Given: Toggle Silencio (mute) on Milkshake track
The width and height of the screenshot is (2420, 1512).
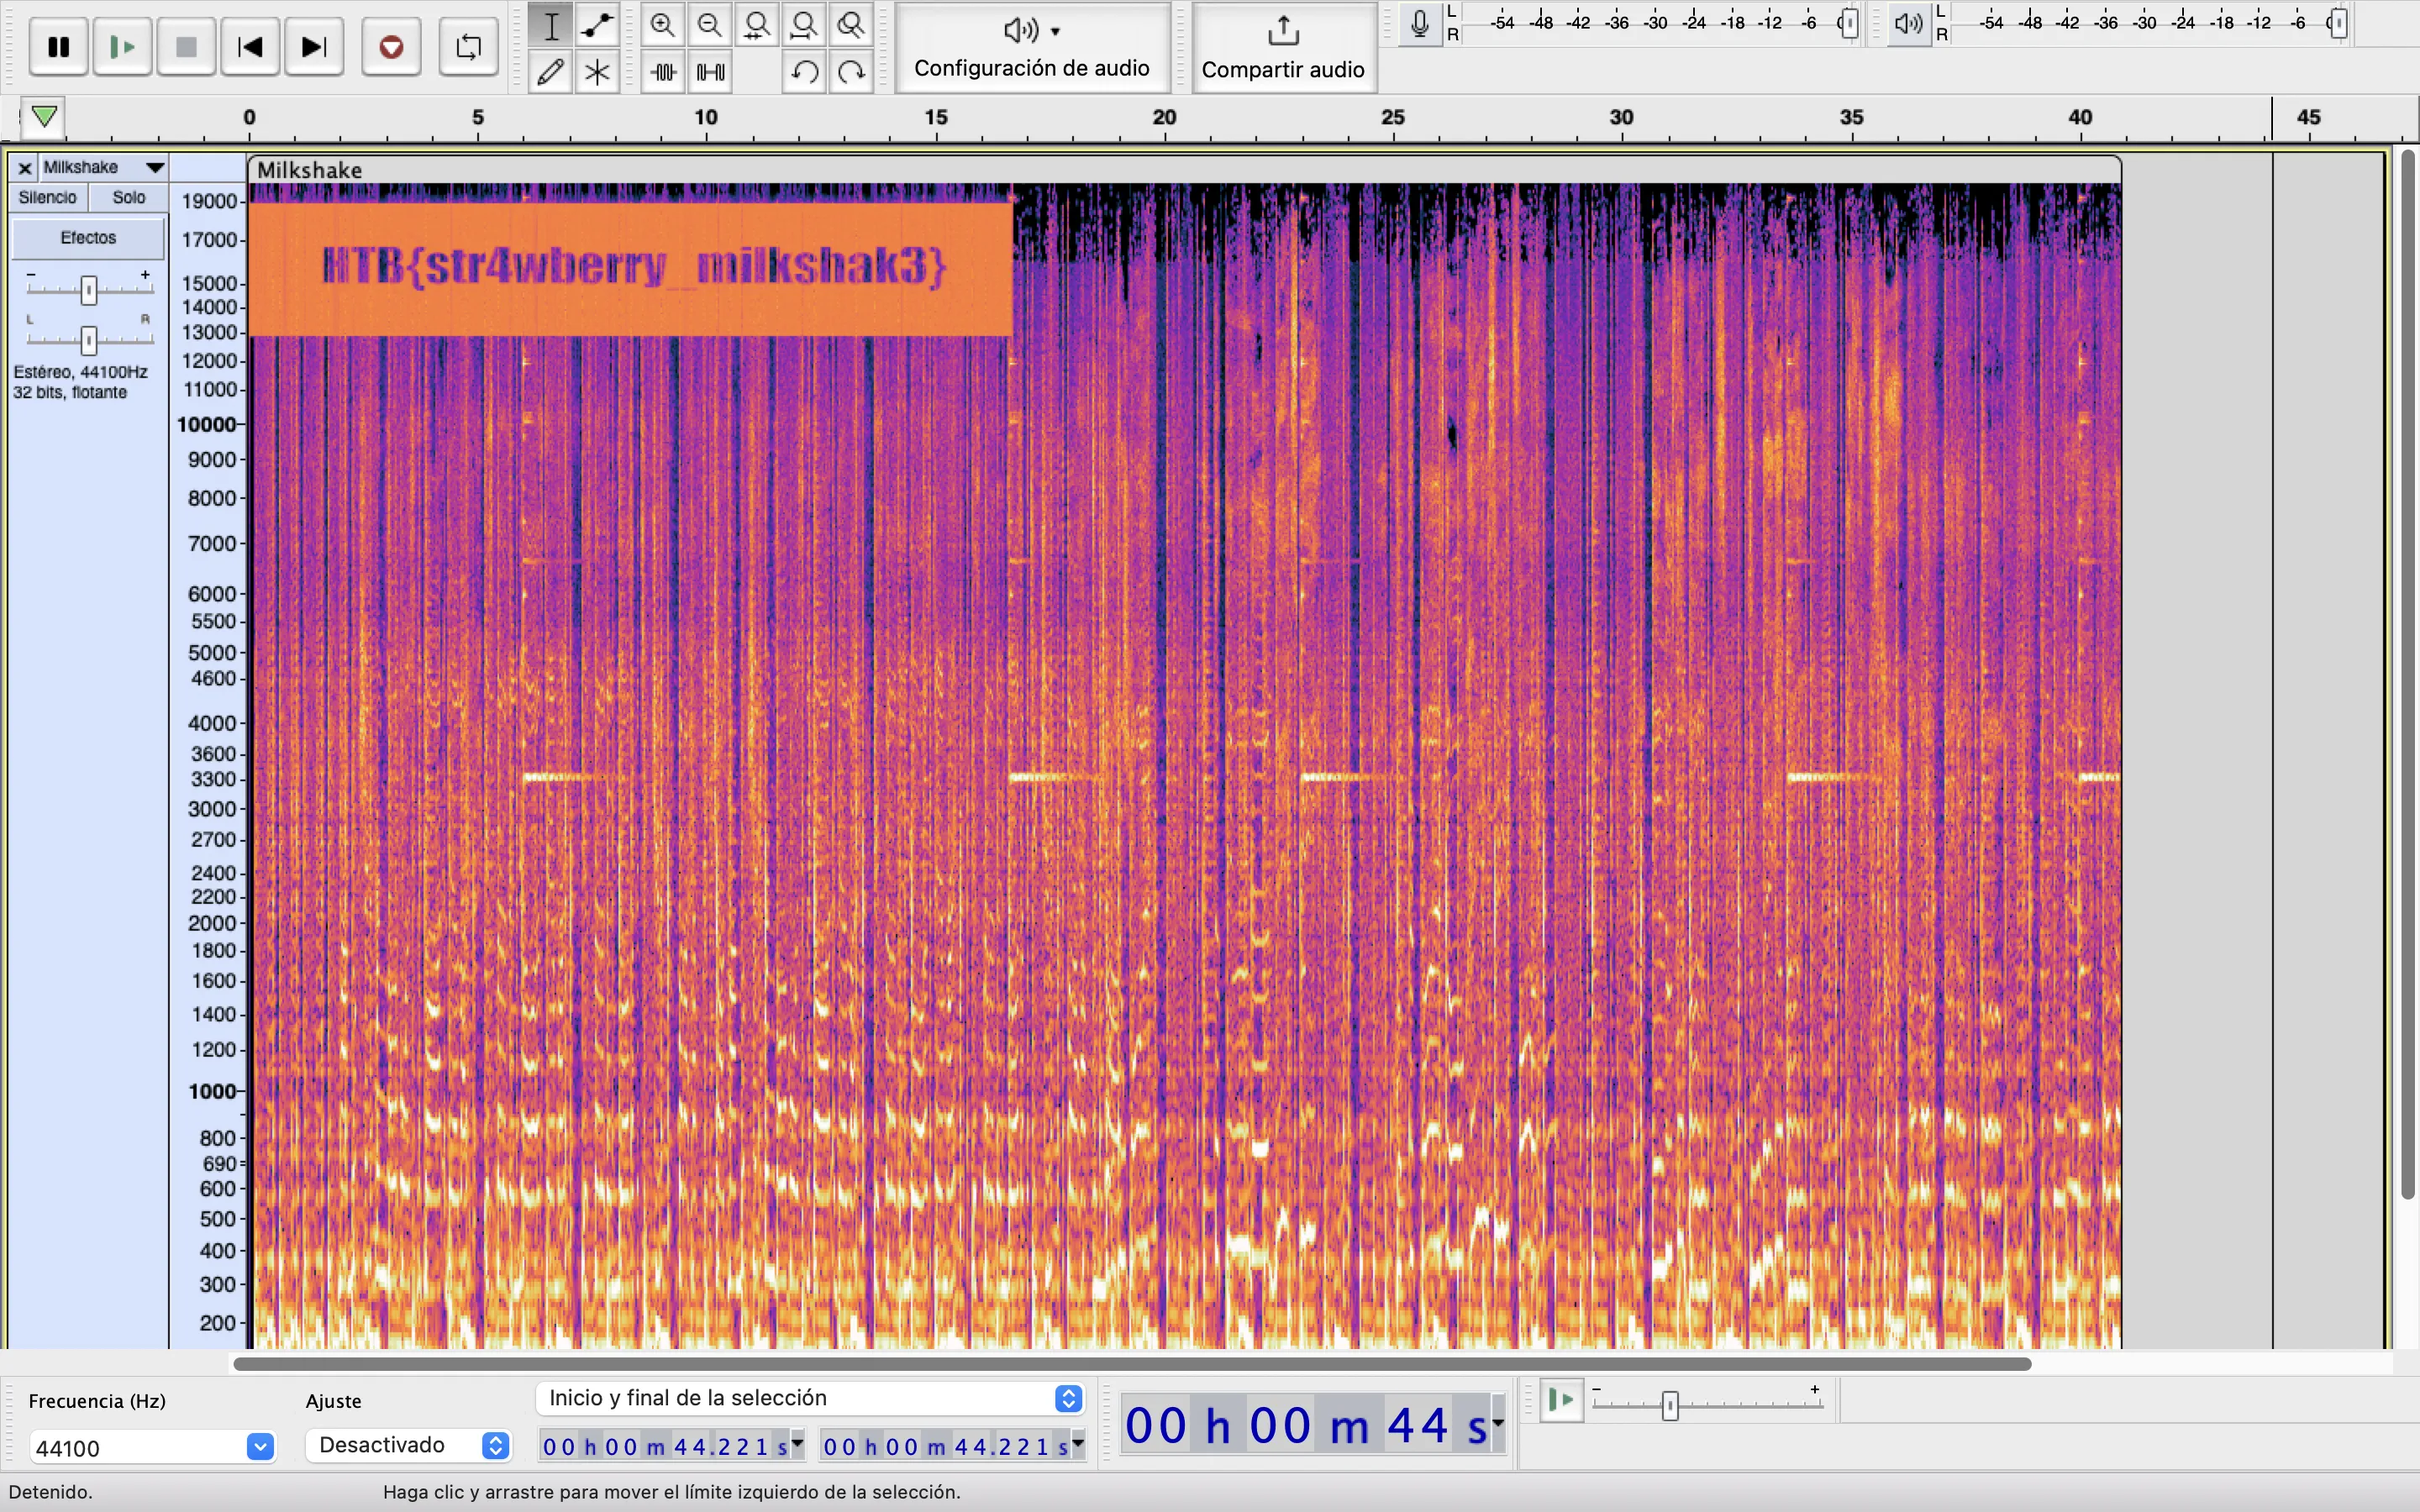Looking at the screenshot, I should (48, 197).
